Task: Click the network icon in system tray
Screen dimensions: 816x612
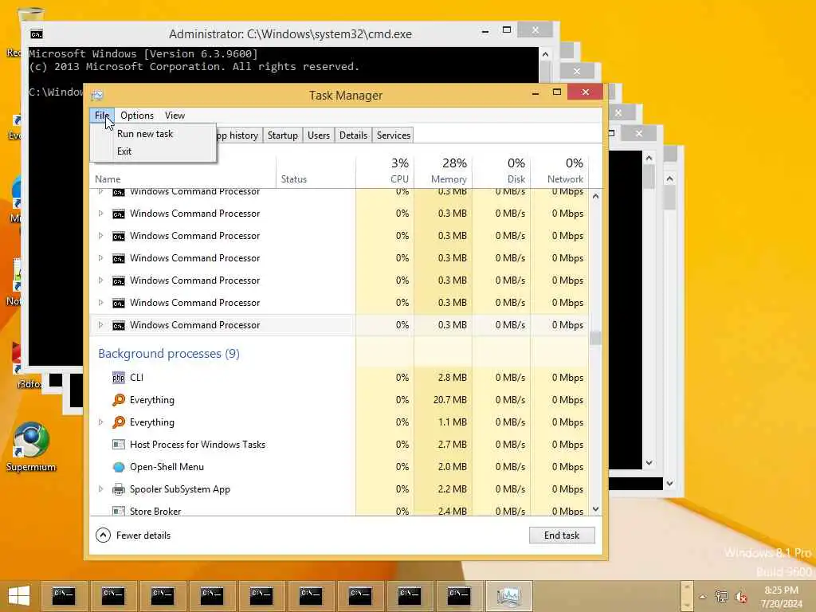Action: pos(721,596)
